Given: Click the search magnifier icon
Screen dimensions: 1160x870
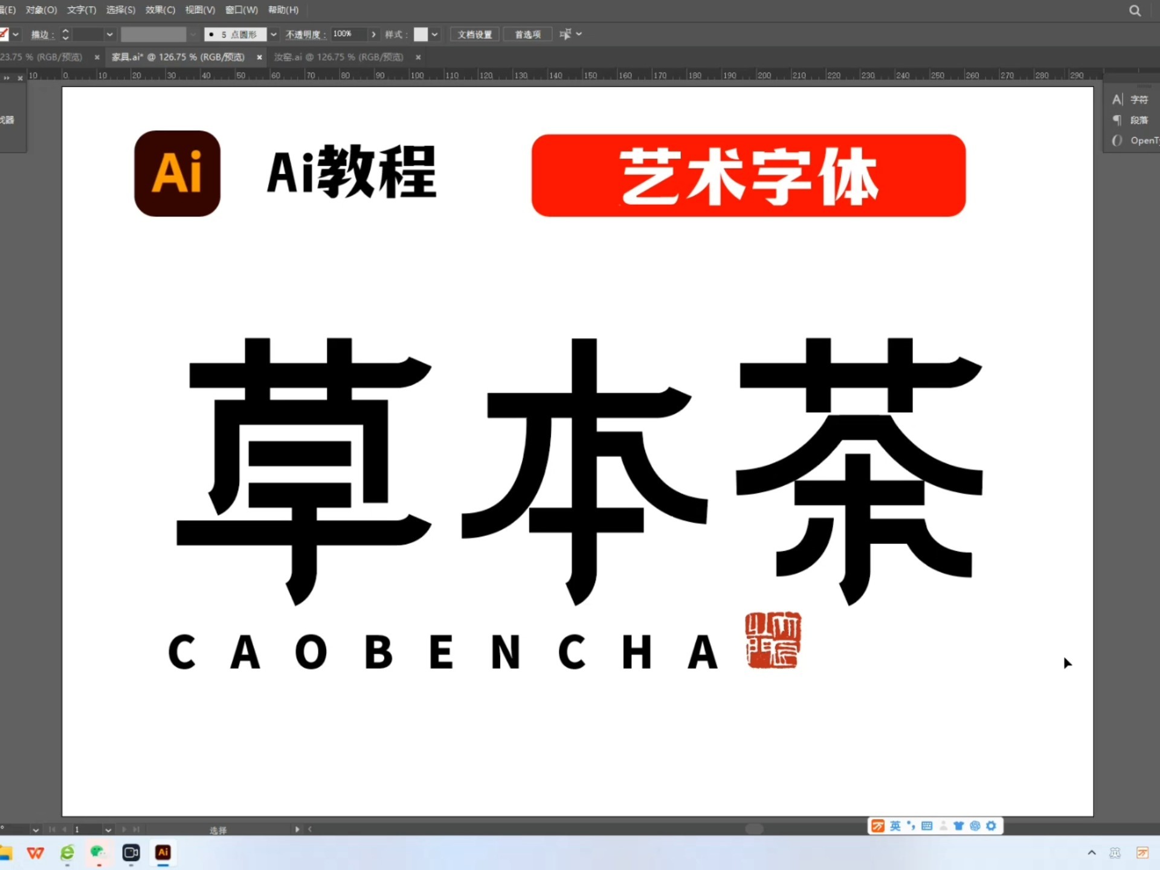Looking at the screenshot, I should point(1135,11).
